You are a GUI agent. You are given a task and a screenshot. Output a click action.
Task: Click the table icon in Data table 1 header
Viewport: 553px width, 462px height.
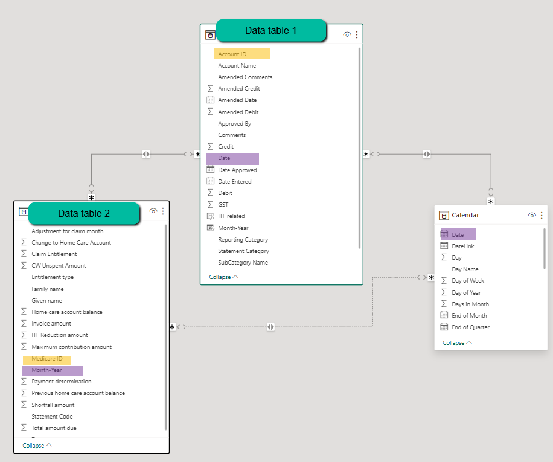pyautogui.click(x=210, y=35)
